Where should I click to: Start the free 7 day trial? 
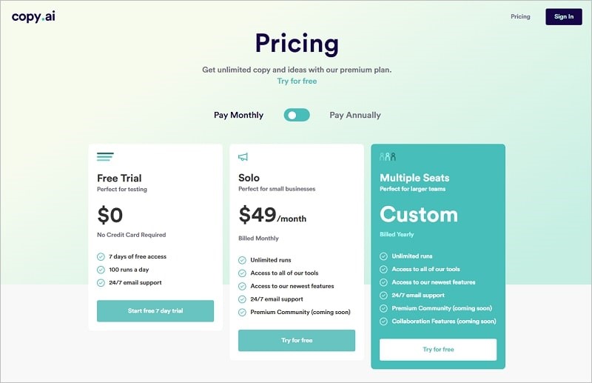point(155,311)
